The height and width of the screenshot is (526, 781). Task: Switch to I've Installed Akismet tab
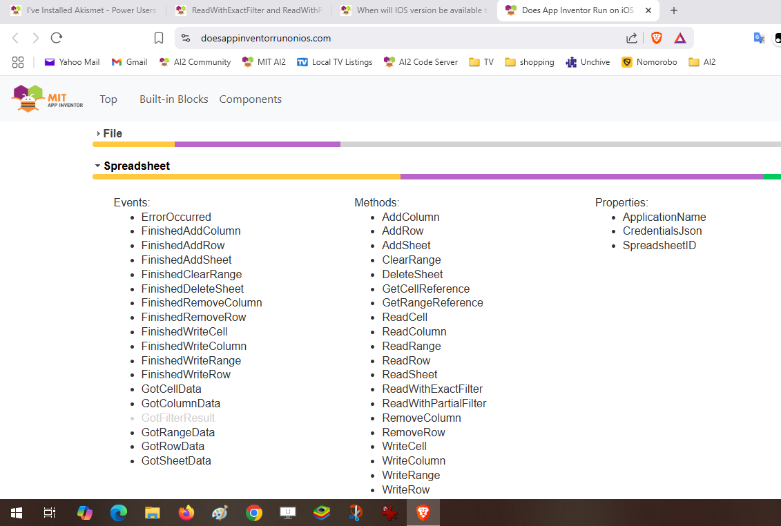pos(85,10)
